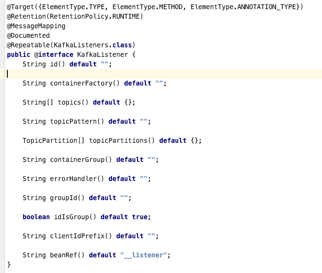This screenshot has width=322, height=273.
Task: Click the TopicPartition[] return type
Action: point(53,141)
